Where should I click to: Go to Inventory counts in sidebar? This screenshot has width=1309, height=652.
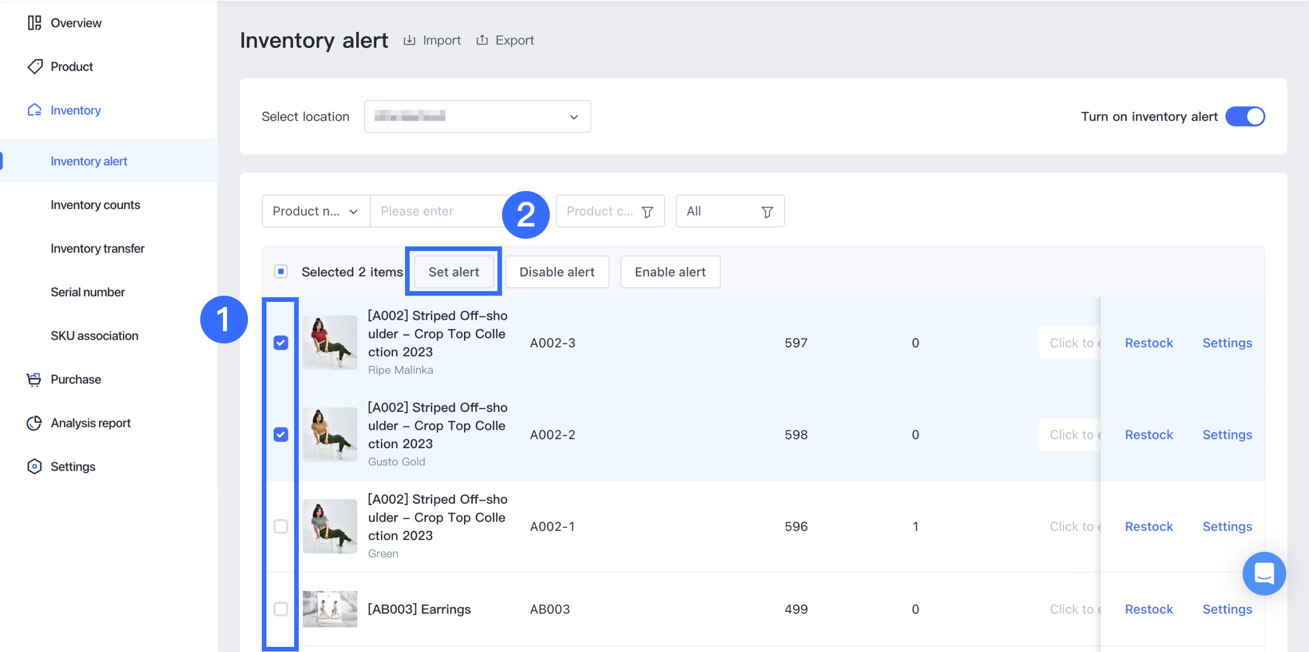coord(95,205)
